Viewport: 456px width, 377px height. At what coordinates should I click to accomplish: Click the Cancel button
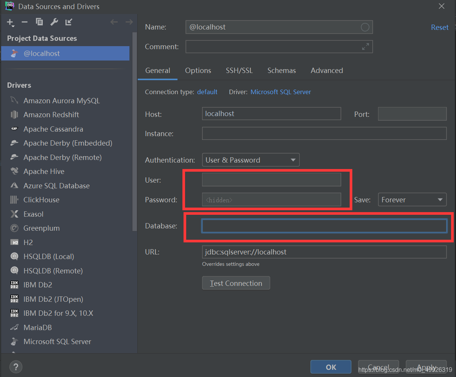(x=378, y=367)
